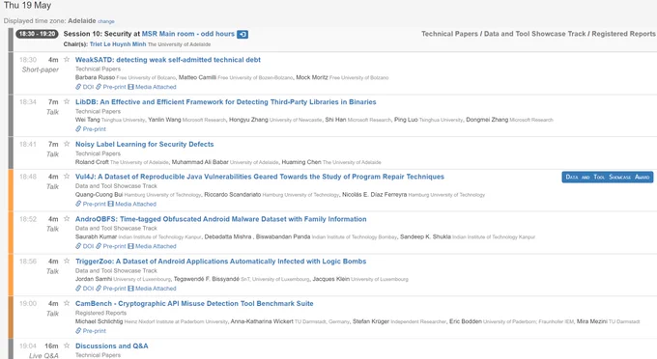The image size is (657, 359).
Task: Star the CamBench talk
Action: [x=67, y=303]
